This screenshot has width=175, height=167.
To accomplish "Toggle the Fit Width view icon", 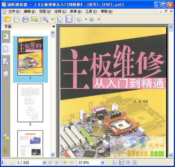I will coord(69,19).
